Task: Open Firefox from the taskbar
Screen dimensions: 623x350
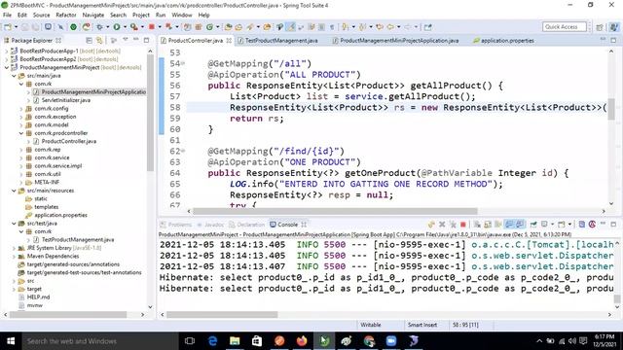Action: tap(302, 341)
